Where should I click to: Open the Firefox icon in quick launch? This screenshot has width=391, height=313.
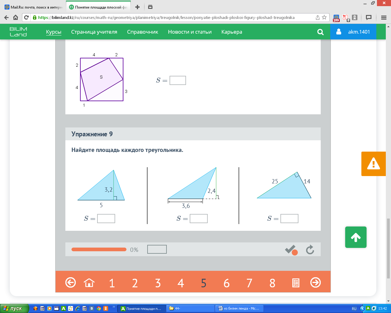[x=35, y=308]
